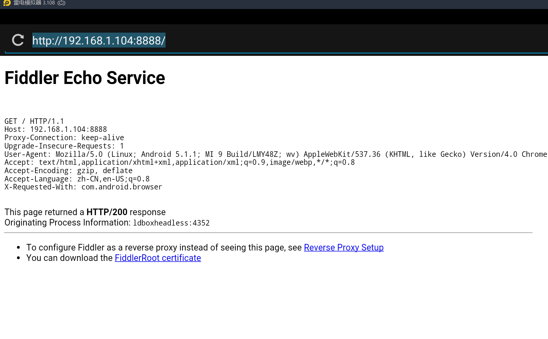The height and width of the screenshot is (339, 548).
Task: Click 'Accept-Encoding: gzip, deflate' line
Action: (x=68, y=171)
